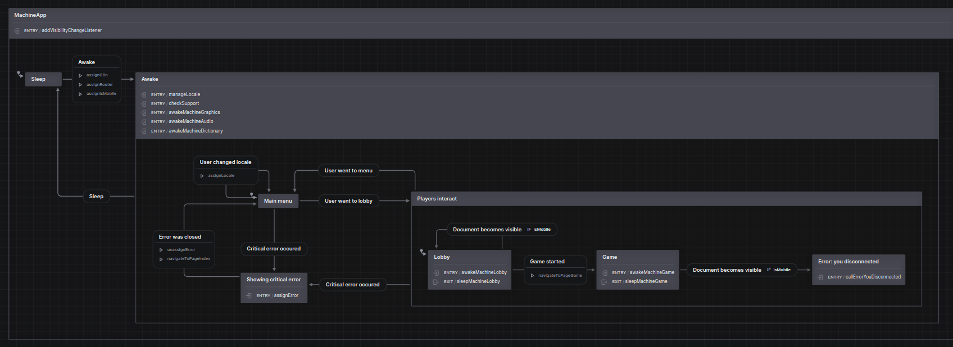
Task: Click Critical error occured event below Main menu
Action: [x=274, y=249]
